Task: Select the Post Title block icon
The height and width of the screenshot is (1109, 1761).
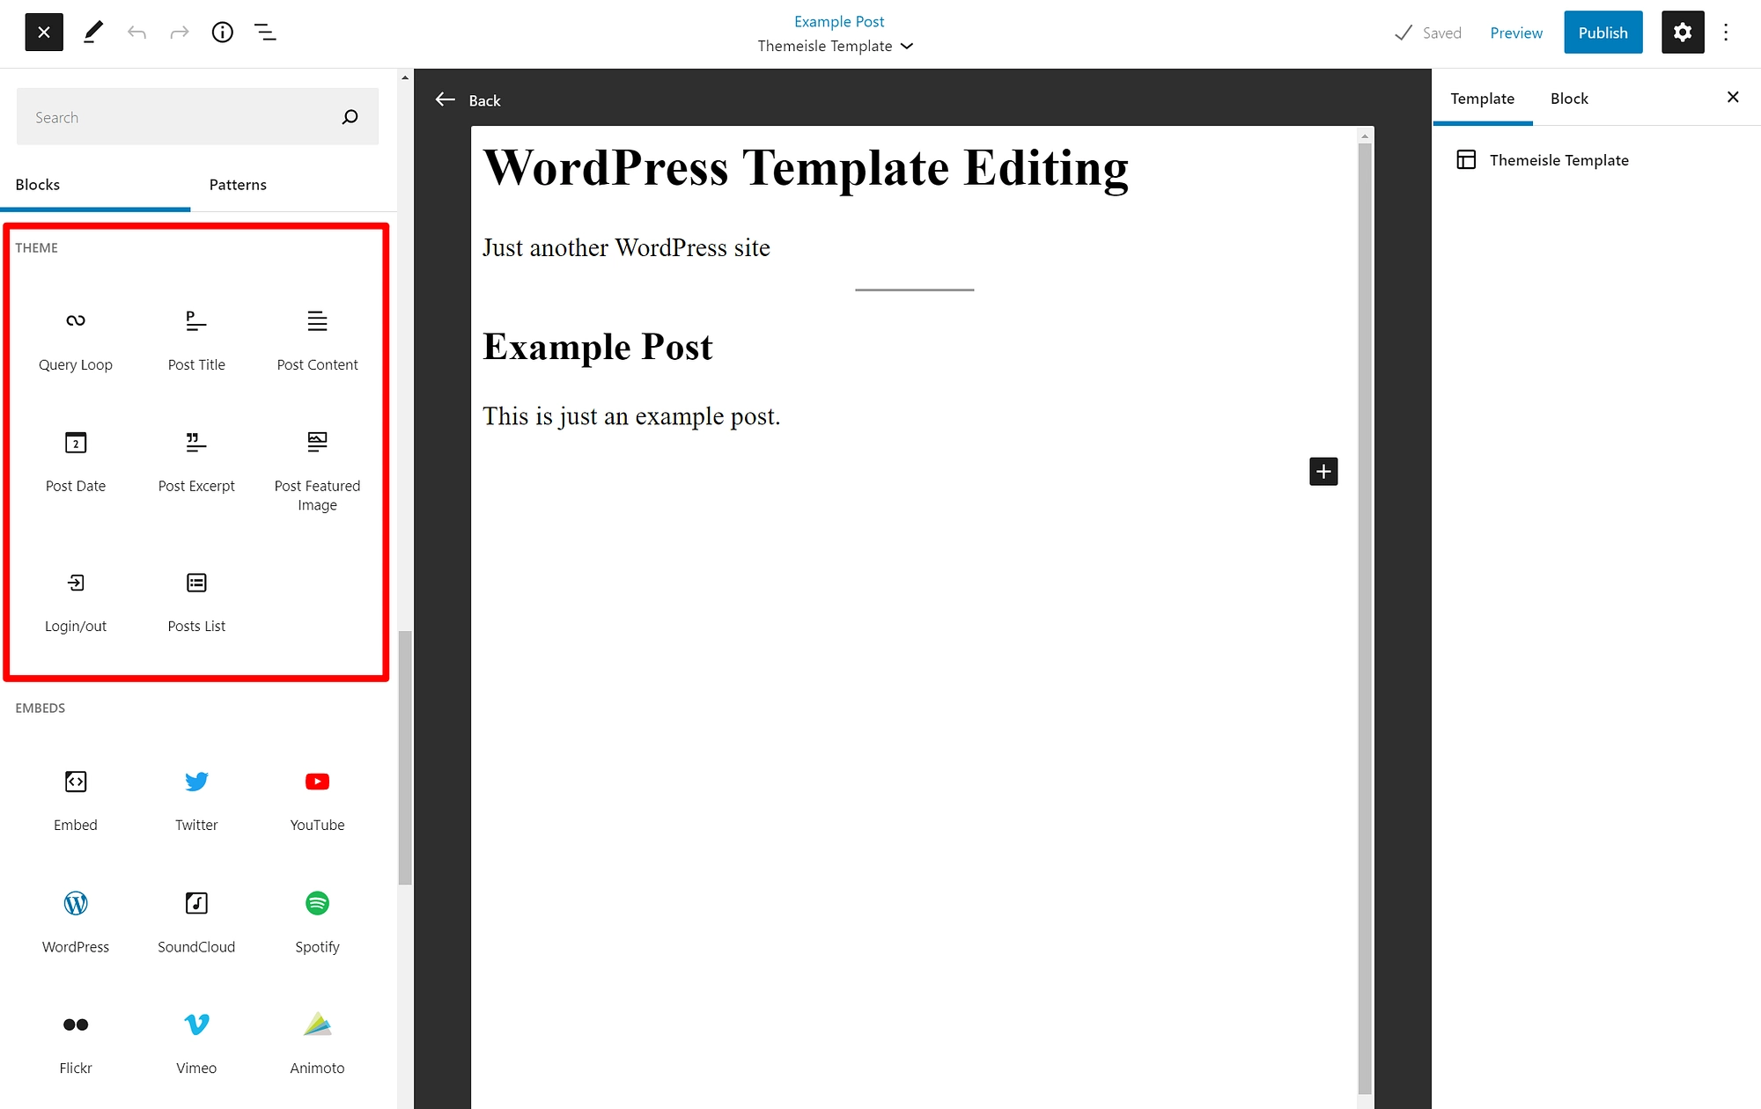Action: tap(195, 320)
